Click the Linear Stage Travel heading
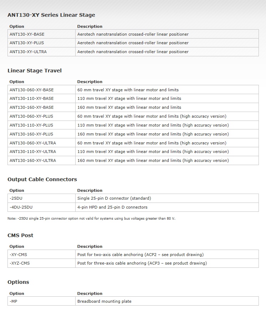 pos(35,71)
